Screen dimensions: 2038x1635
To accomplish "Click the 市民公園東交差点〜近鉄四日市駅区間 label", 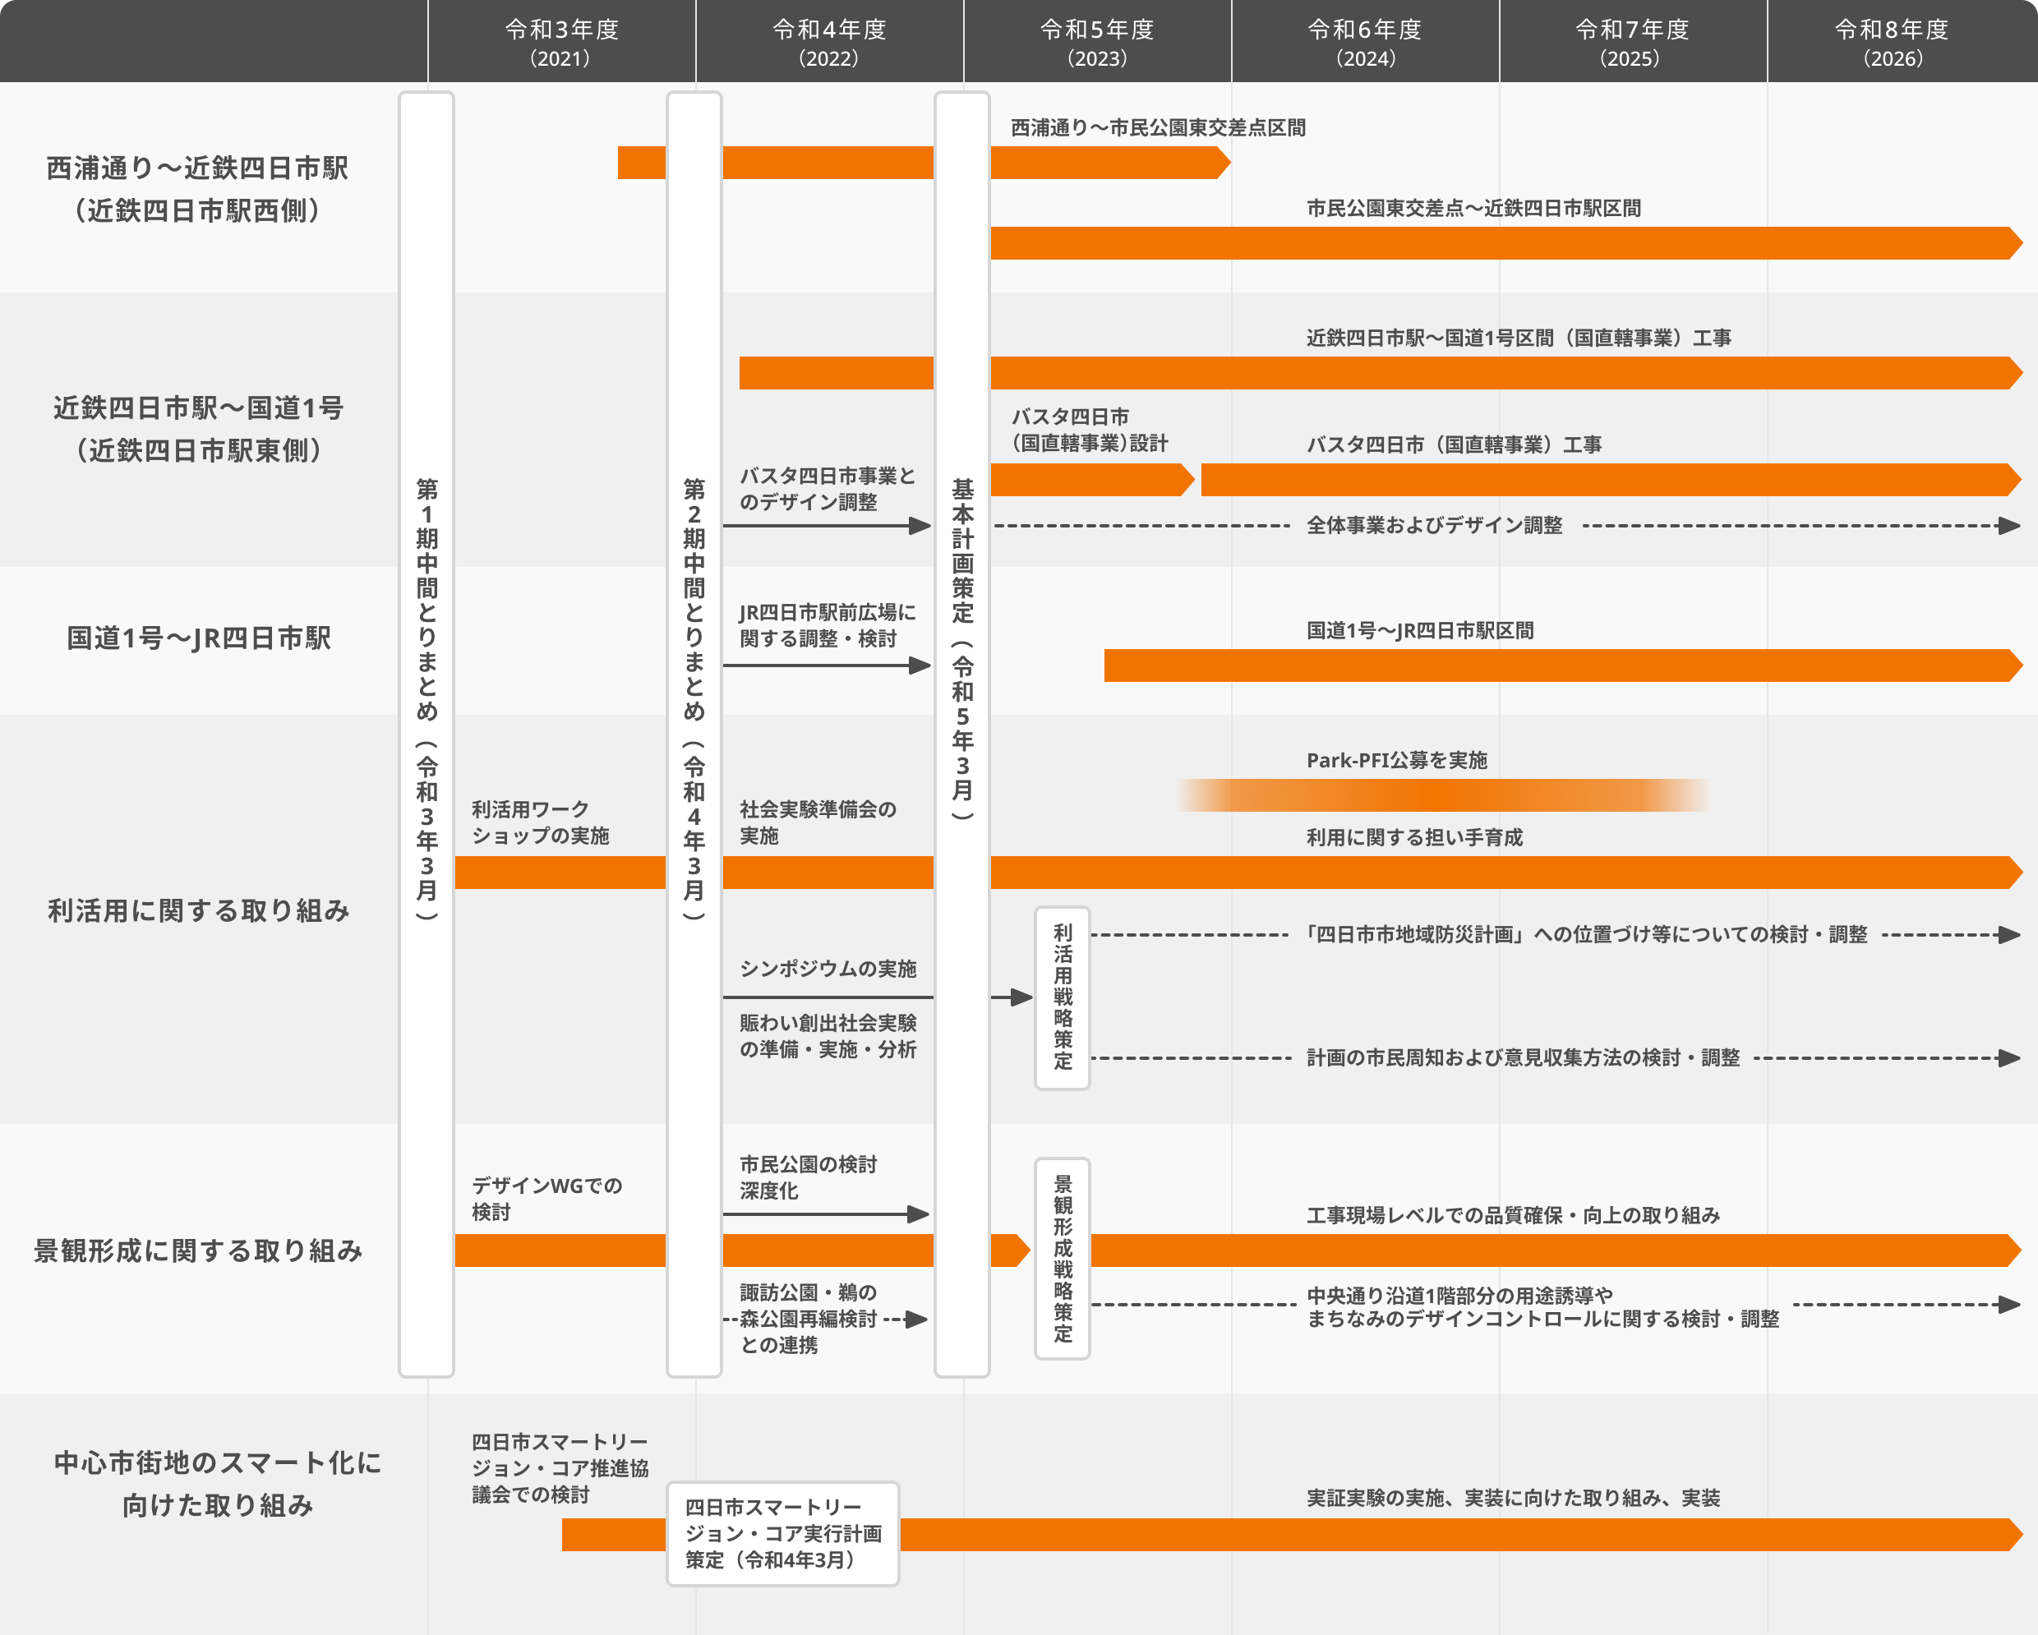I will (x=1473, y=208).
